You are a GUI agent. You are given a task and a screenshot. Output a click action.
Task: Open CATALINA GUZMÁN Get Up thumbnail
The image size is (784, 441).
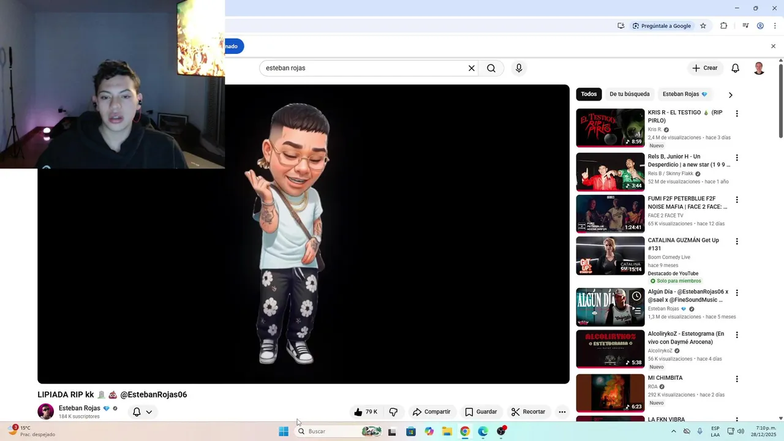[610, 255]
